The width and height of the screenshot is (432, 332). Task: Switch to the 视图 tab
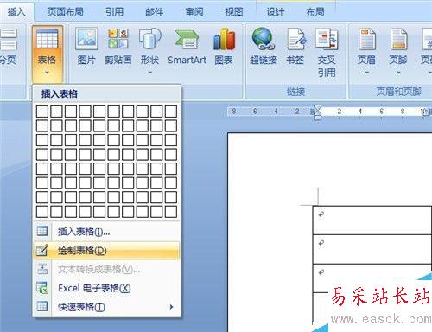point(234,12)
